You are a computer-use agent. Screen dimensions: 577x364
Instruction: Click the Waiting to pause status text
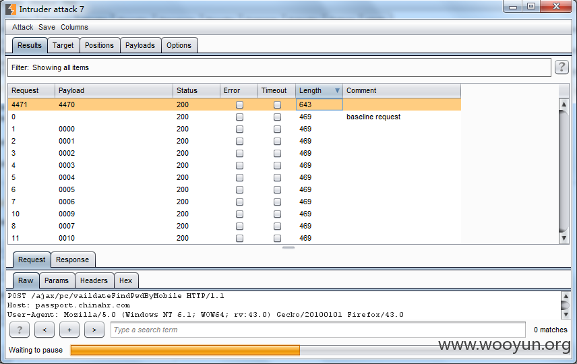click(36, 350)
